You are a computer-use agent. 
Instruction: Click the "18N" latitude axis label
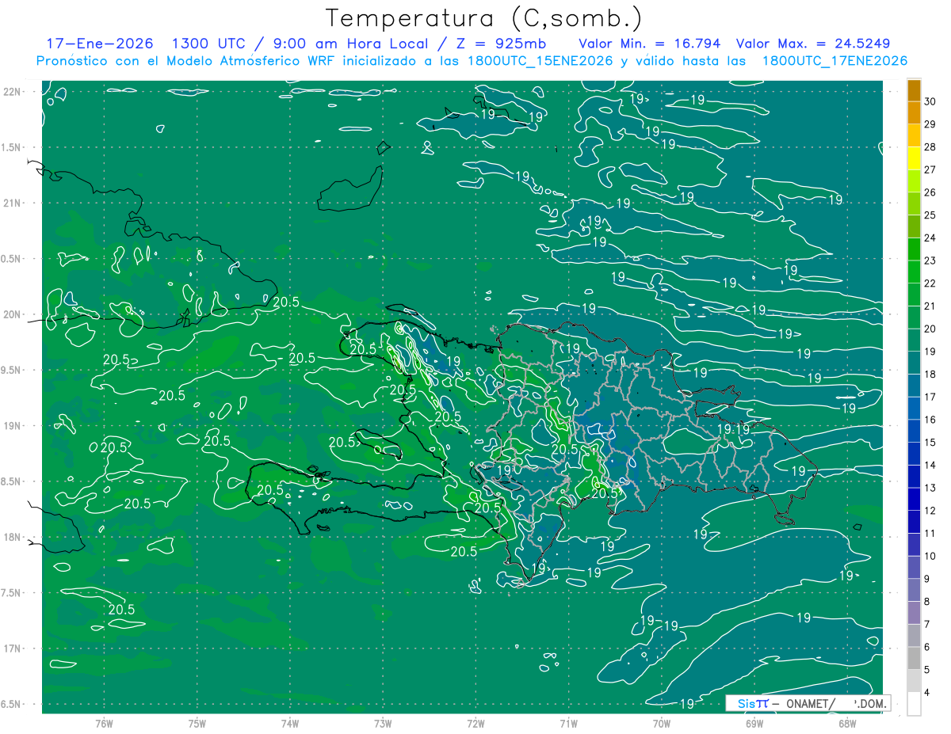pos(13,537)
